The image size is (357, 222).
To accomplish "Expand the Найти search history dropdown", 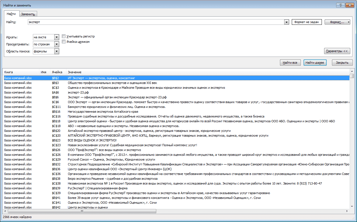I will tap(286, 22).
